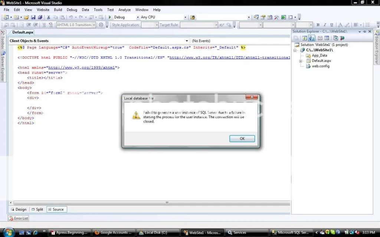This screenshot has width=380, height=237.
Task: Select the Save All icon on the toolbar
Action: coord(40,17)
